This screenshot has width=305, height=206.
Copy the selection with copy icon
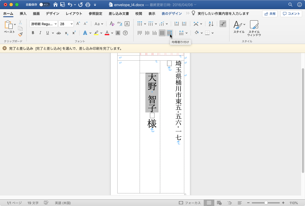point(20,28)
